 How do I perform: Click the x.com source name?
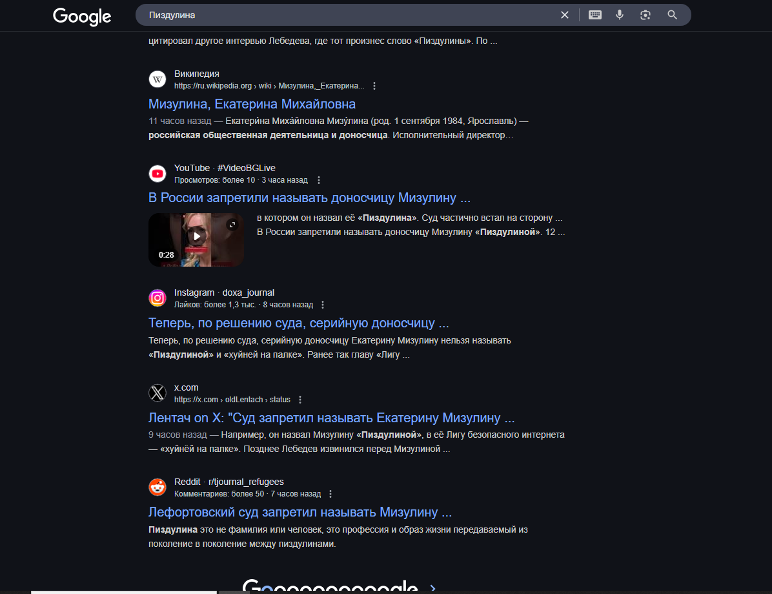click(187, 387)
